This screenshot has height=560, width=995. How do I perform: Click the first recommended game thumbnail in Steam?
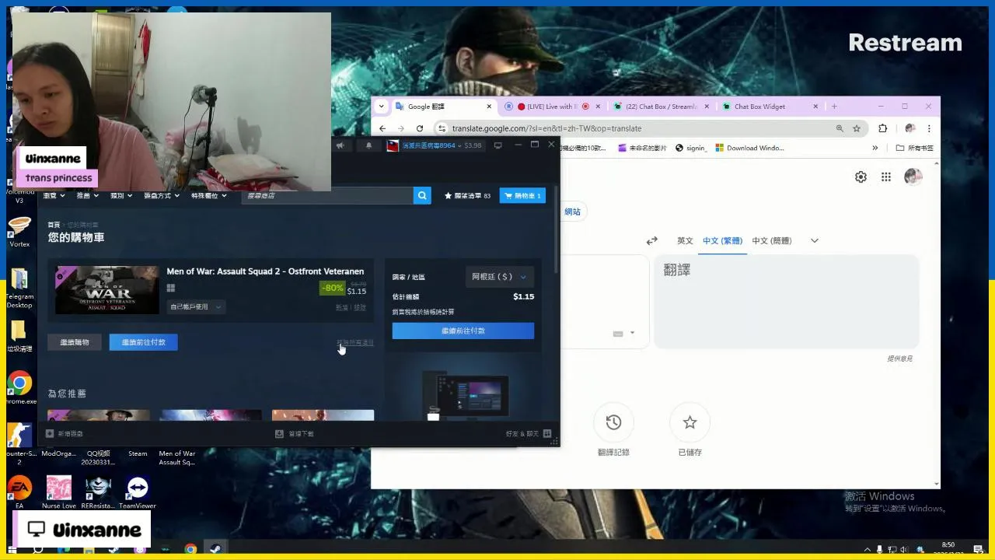[x=99, y=415]
